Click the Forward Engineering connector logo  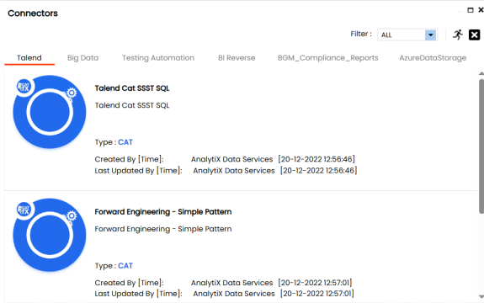tap(50, 235)
